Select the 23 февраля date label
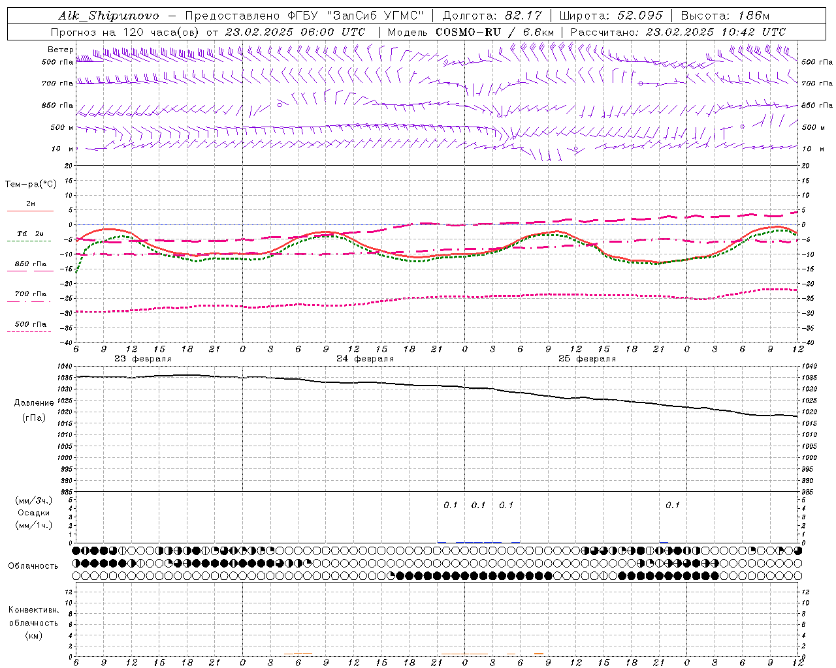836x668 pixels. pyautogui.click(x=143, y=359)
